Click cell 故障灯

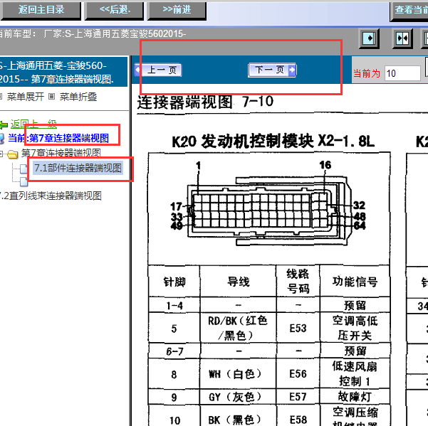(355, 397)
